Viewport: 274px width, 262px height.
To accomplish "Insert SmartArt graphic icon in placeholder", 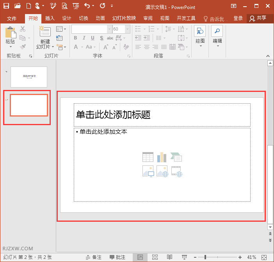I will coord(176,157).
